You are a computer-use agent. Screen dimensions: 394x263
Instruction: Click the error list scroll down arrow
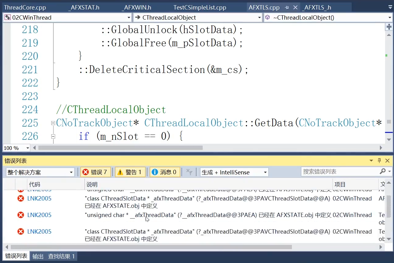coord(388,239)
